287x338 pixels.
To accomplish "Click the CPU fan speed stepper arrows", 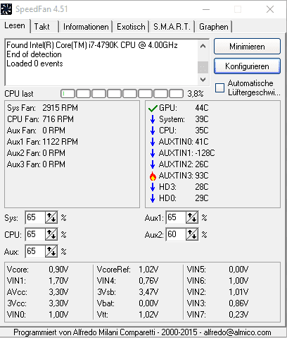I will (x=51, y=234).
